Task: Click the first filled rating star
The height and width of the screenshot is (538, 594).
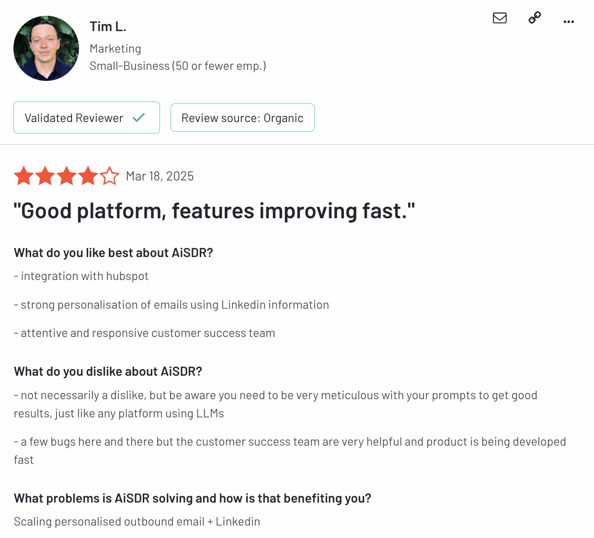Action: click(23, 176)
